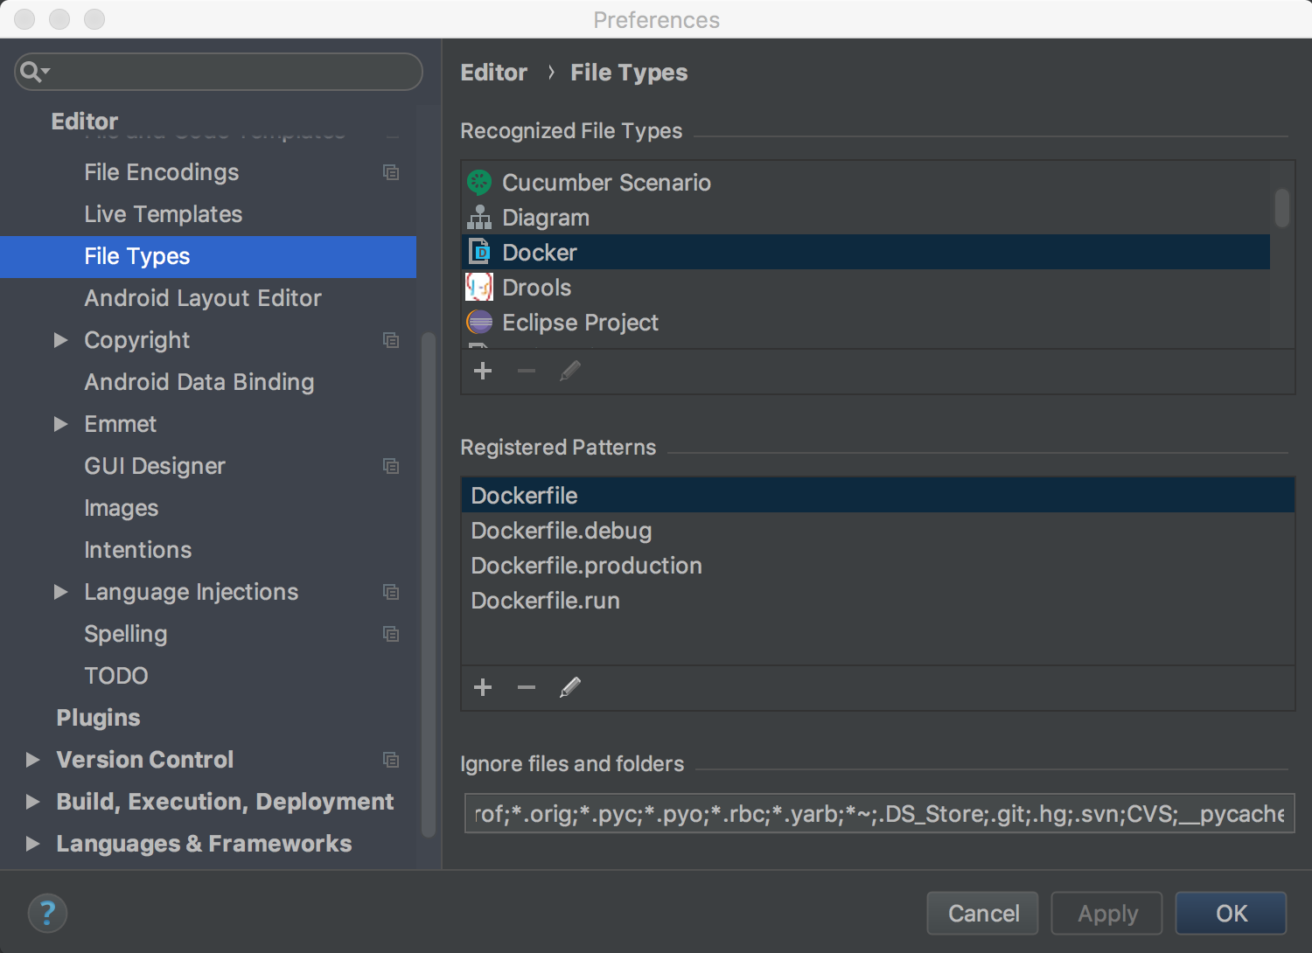Viewport: 1312px width, 953px height.
Task: Add a new registered pattern
Action: [x=483, y=687]
